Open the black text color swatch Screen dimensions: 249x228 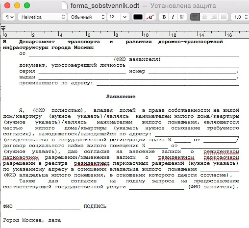[x=138, y=17]
